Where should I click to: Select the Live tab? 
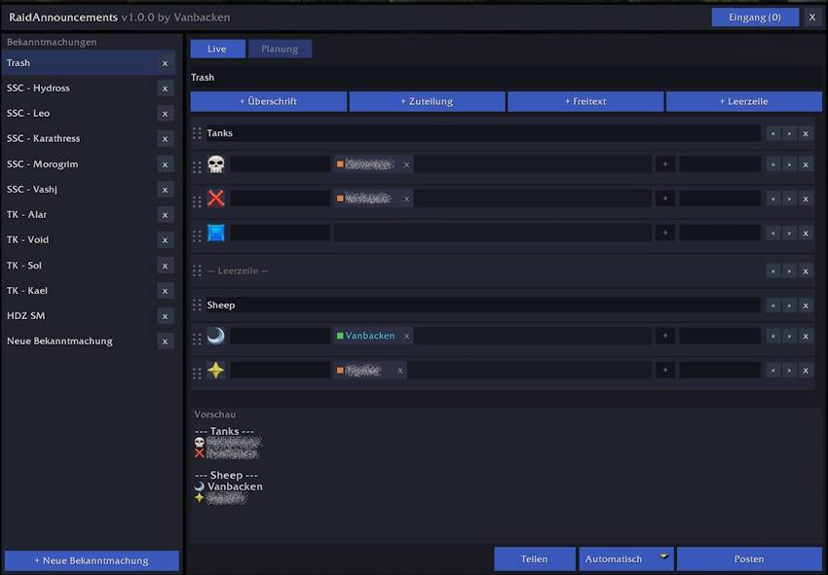tap(217, 49)
